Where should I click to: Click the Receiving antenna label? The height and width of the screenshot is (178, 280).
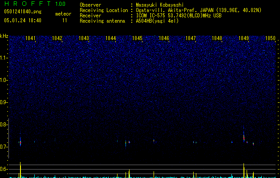pyautogui.click(x=102, y=21)
